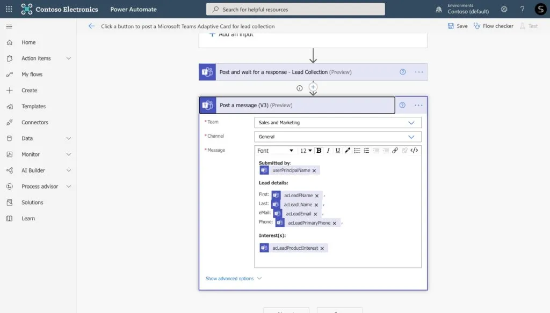Click the insert new step plus icon
Viewport: 550px width, 313px height.
[313, 87]
